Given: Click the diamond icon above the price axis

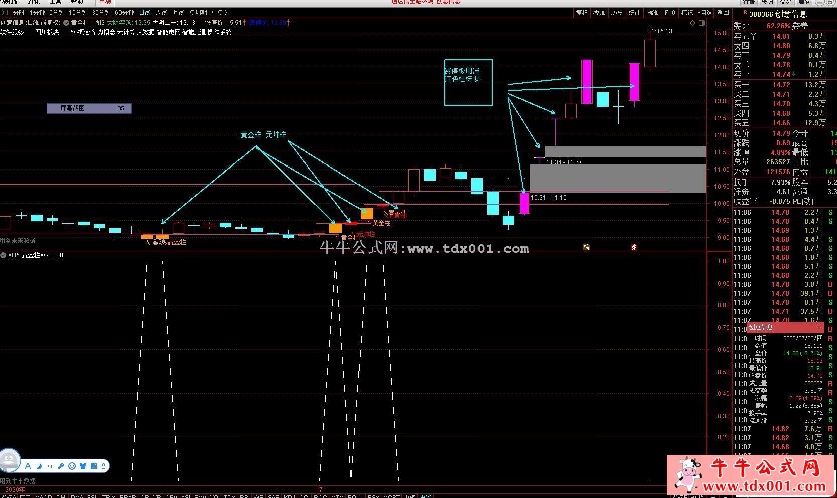Looking at the screenshot, I should 693,23.
